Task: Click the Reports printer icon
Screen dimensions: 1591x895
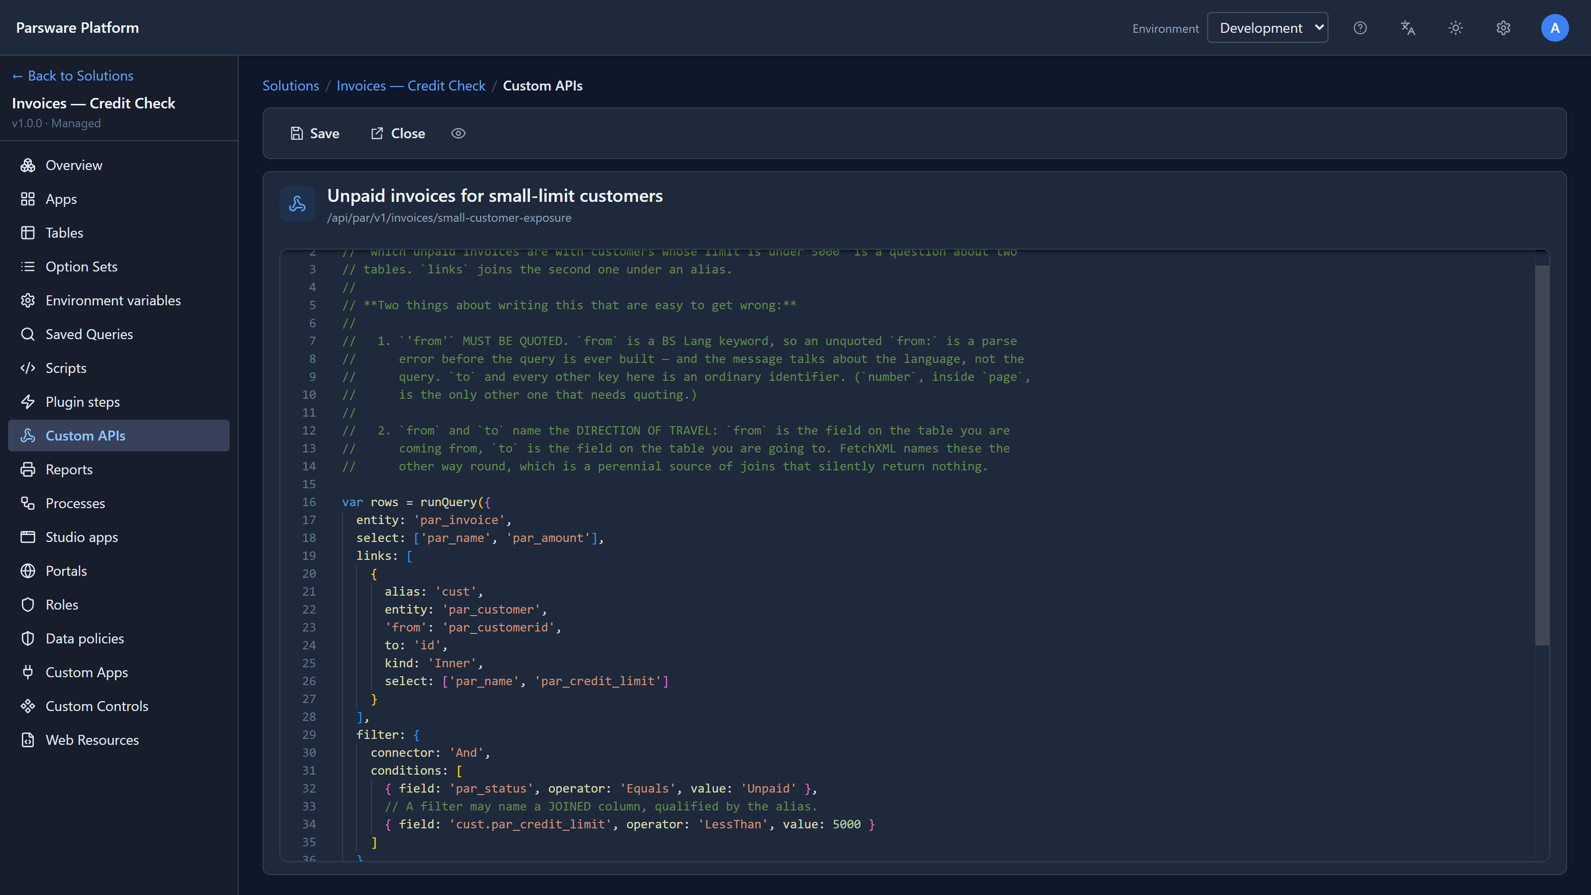Action: 28,469
